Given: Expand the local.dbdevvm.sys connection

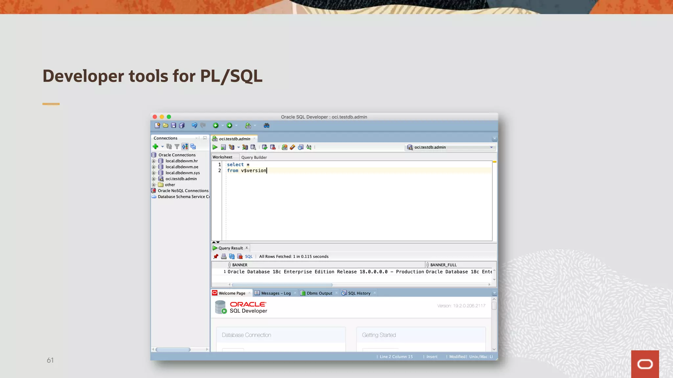Looking at the screenshot, I should click(x=153, y=173).
